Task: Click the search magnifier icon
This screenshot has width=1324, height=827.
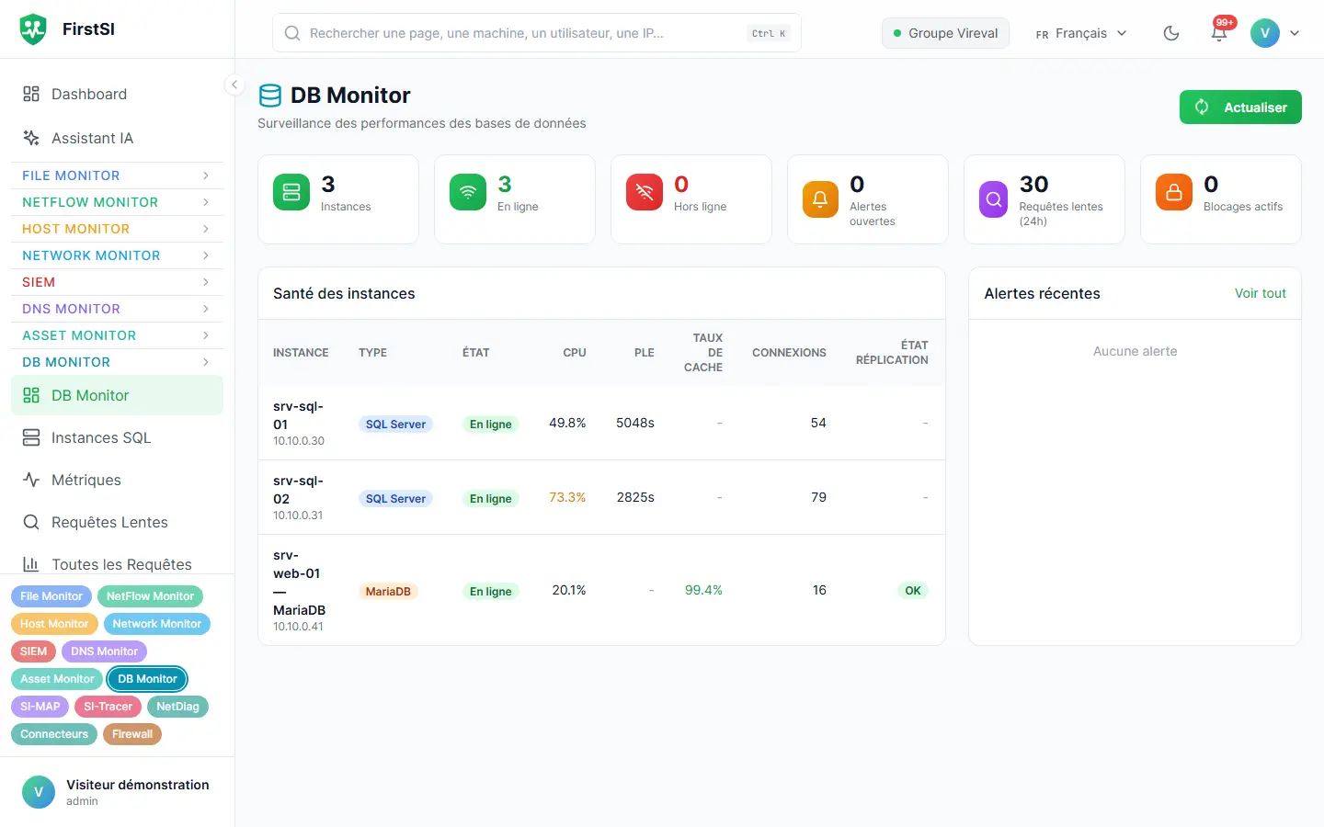Action: click(292, 33)
